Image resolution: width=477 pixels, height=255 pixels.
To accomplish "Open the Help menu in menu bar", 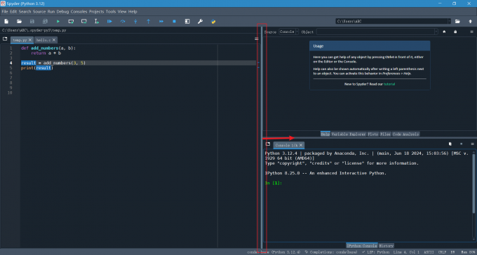I will pos(133,11).
